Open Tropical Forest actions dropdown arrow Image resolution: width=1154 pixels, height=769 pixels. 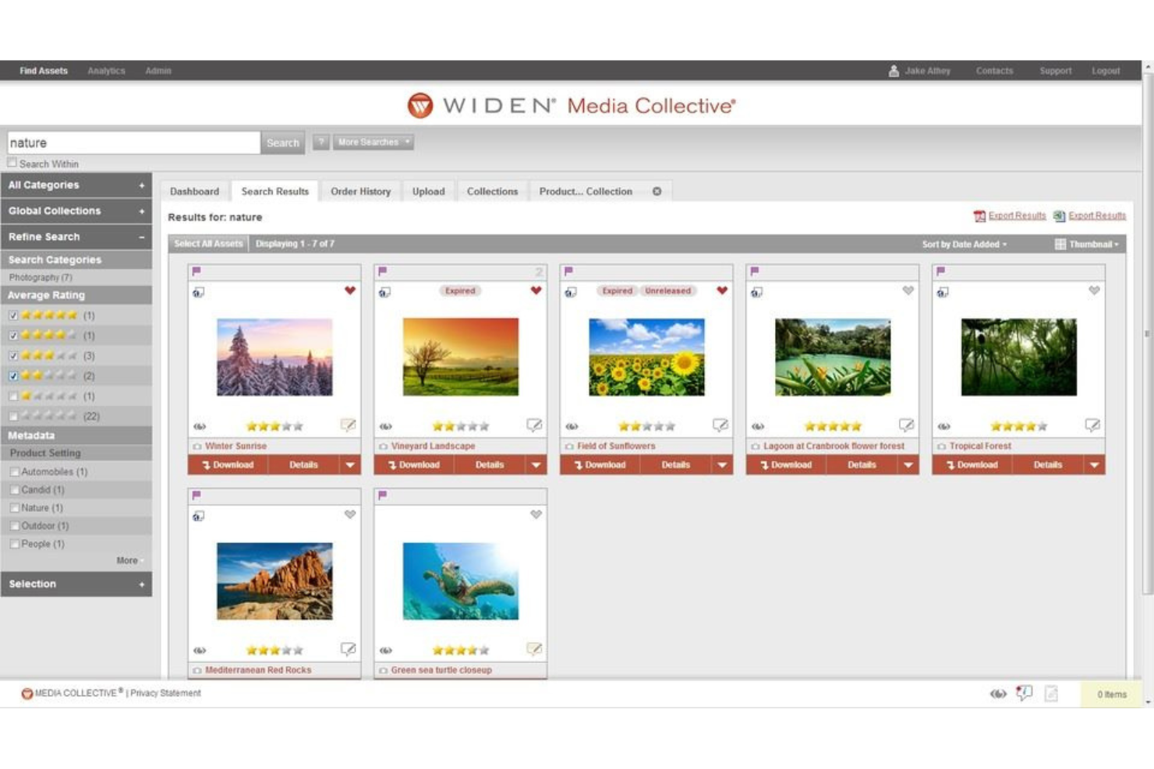[1094, 465]
